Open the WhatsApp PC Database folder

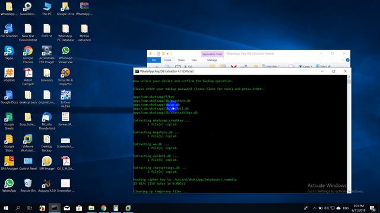coord(65,33)
